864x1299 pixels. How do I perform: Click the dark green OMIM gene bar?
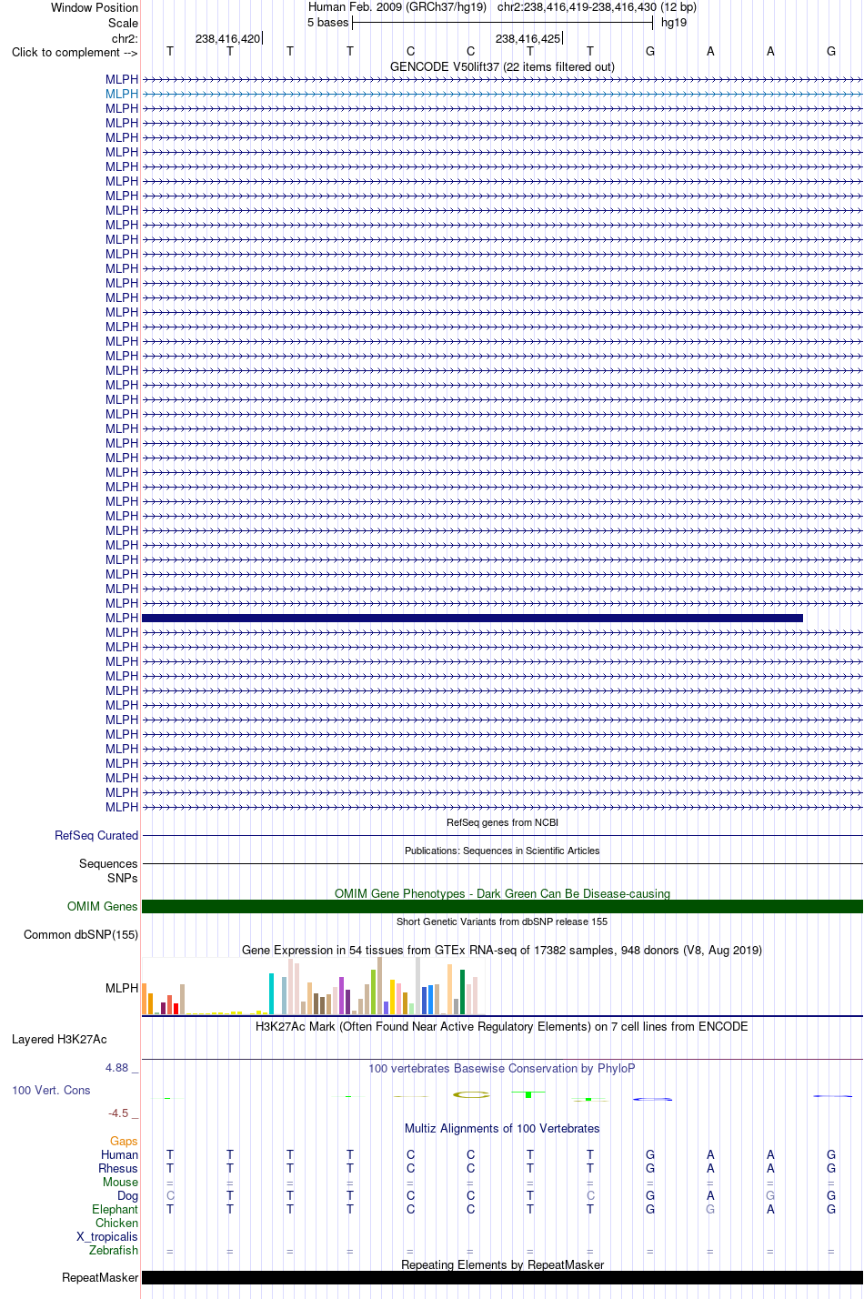click(x=502, y=906)
